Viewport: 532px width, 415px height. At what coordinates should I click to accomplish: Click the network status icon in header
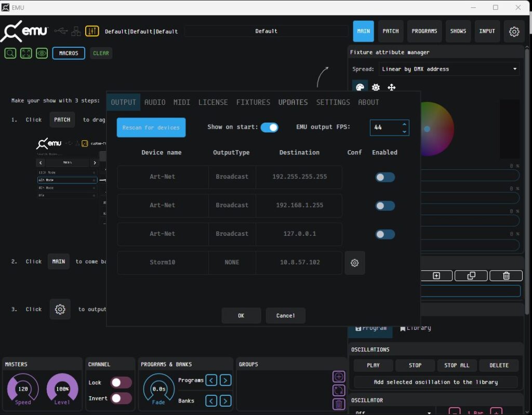(x=76, y=31)
